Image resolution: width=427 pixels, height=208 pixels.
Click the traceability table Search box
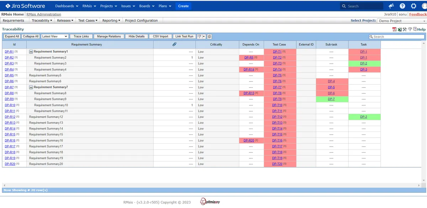[x=397, y=37]
